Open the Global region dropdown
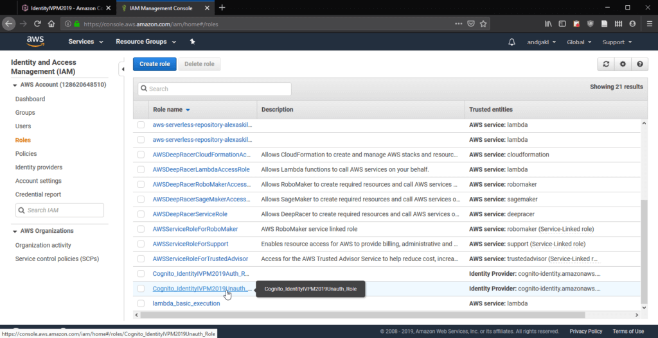658x338 pixels. point(579,42)
